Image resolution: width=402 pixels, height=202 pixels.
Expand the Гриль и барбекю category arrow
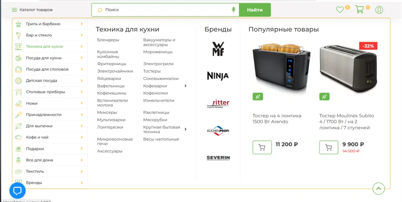click(x=82, y=24)
